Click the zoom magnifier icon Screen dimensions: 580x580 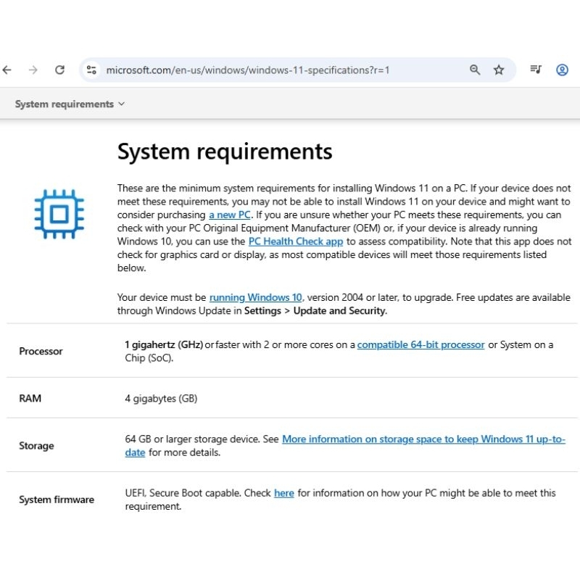pos(475,70)
